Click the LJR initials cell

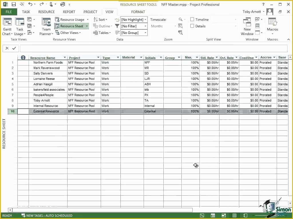point(154,79)
